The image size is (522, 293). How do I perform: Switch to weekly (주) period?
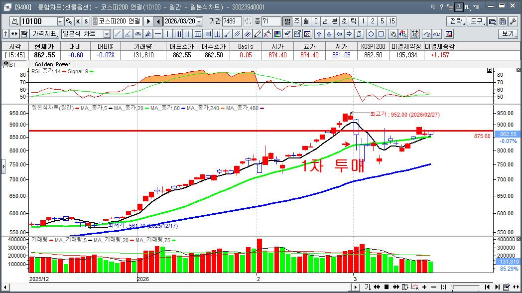(297, 21)
